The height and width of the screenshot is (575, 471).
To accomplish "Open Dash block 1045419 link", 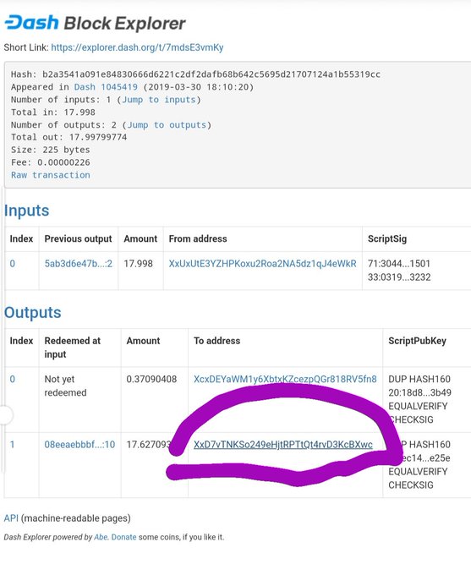I will coord(106,87).
